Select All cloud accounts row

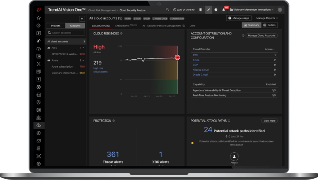click(65, 42)
